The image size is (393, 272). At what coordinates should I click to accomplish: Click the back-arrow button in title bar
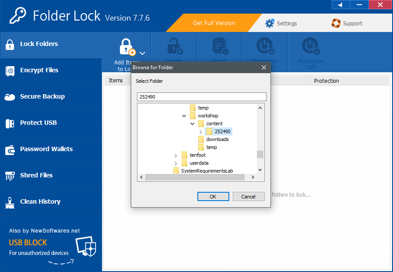(x=340, y=4)
